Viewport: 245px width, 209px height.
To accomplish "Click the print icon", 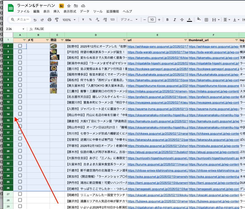I will [50, 20].
